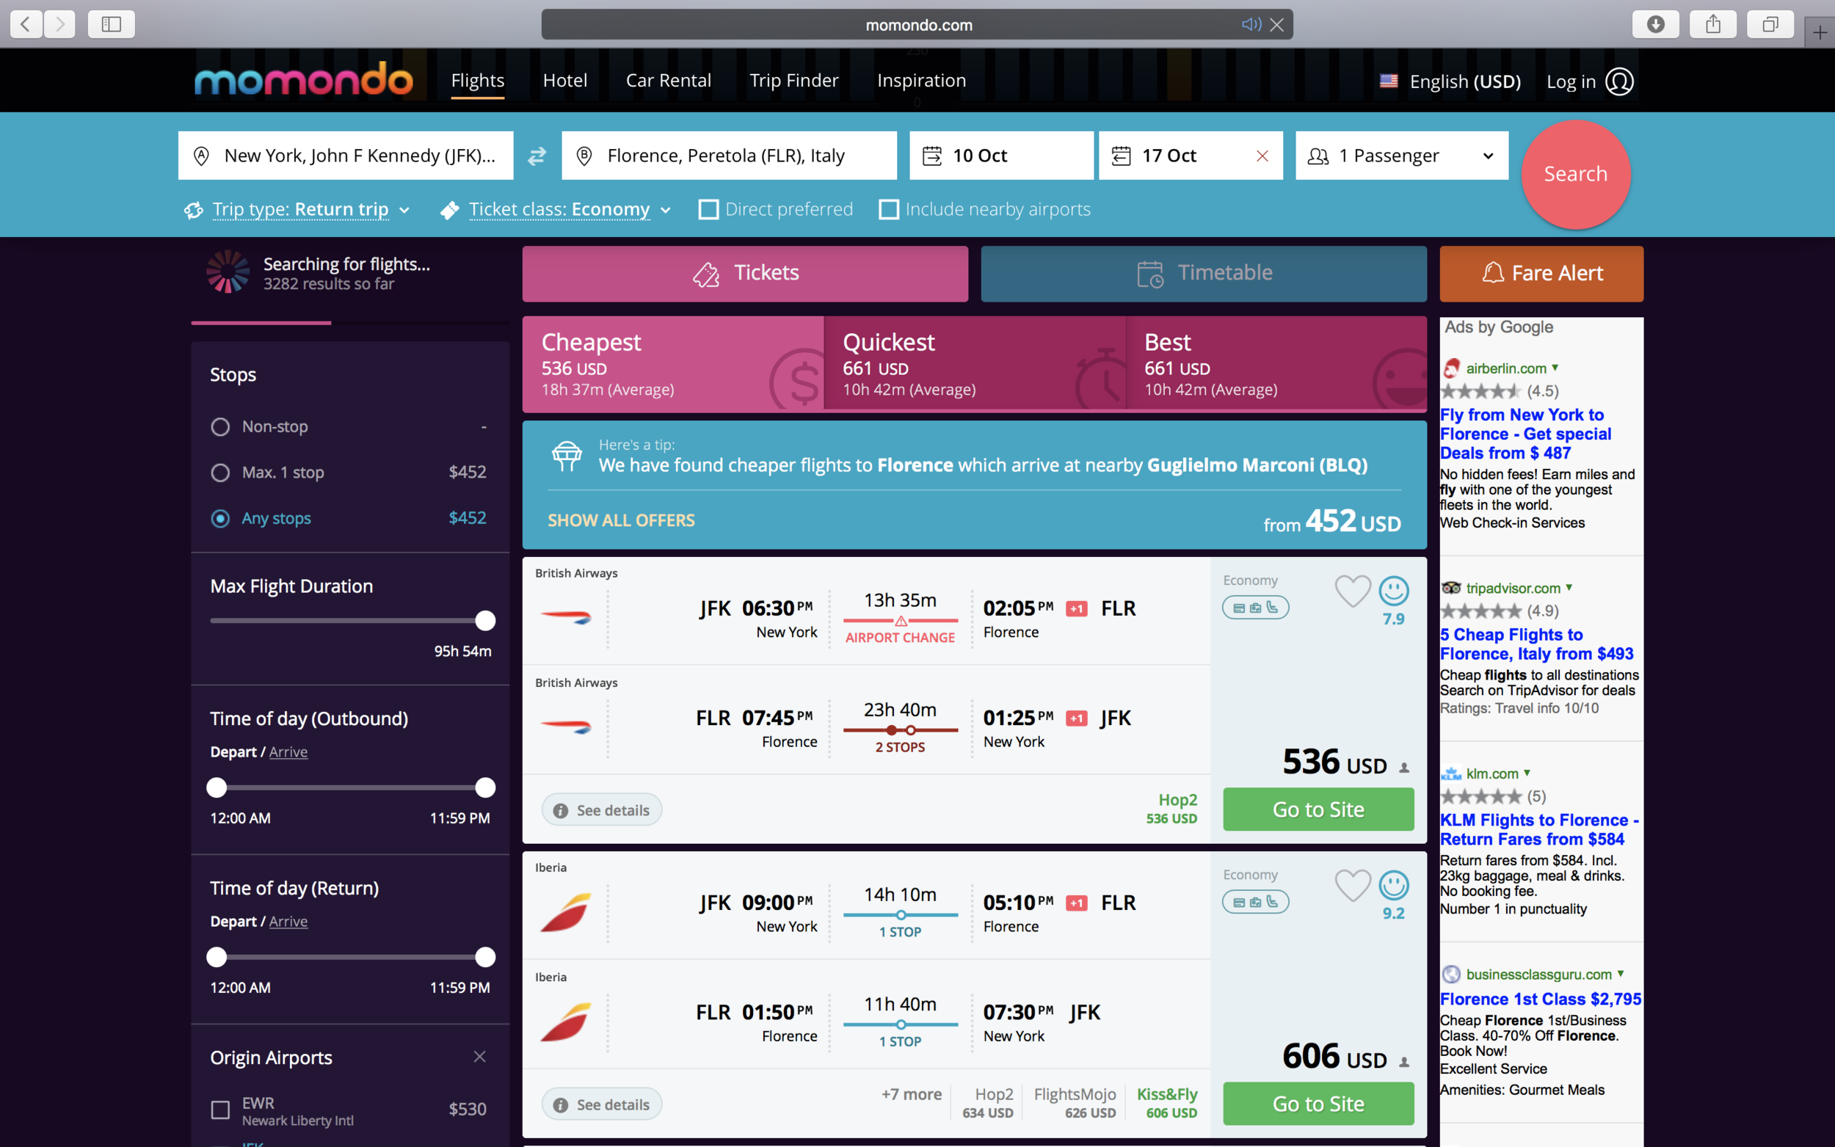The height and width of the screenshot is (1147, 1835).
Task: Click the Safari forward arrow
Action: 60,24
